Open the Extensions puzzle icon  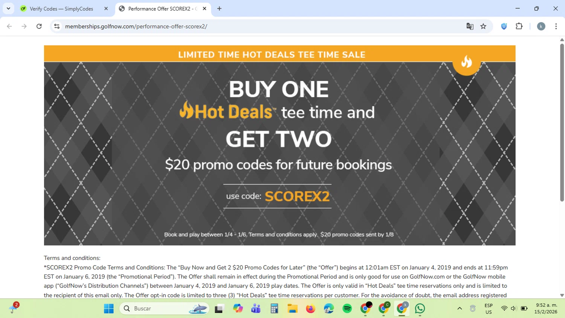(519, 26)
